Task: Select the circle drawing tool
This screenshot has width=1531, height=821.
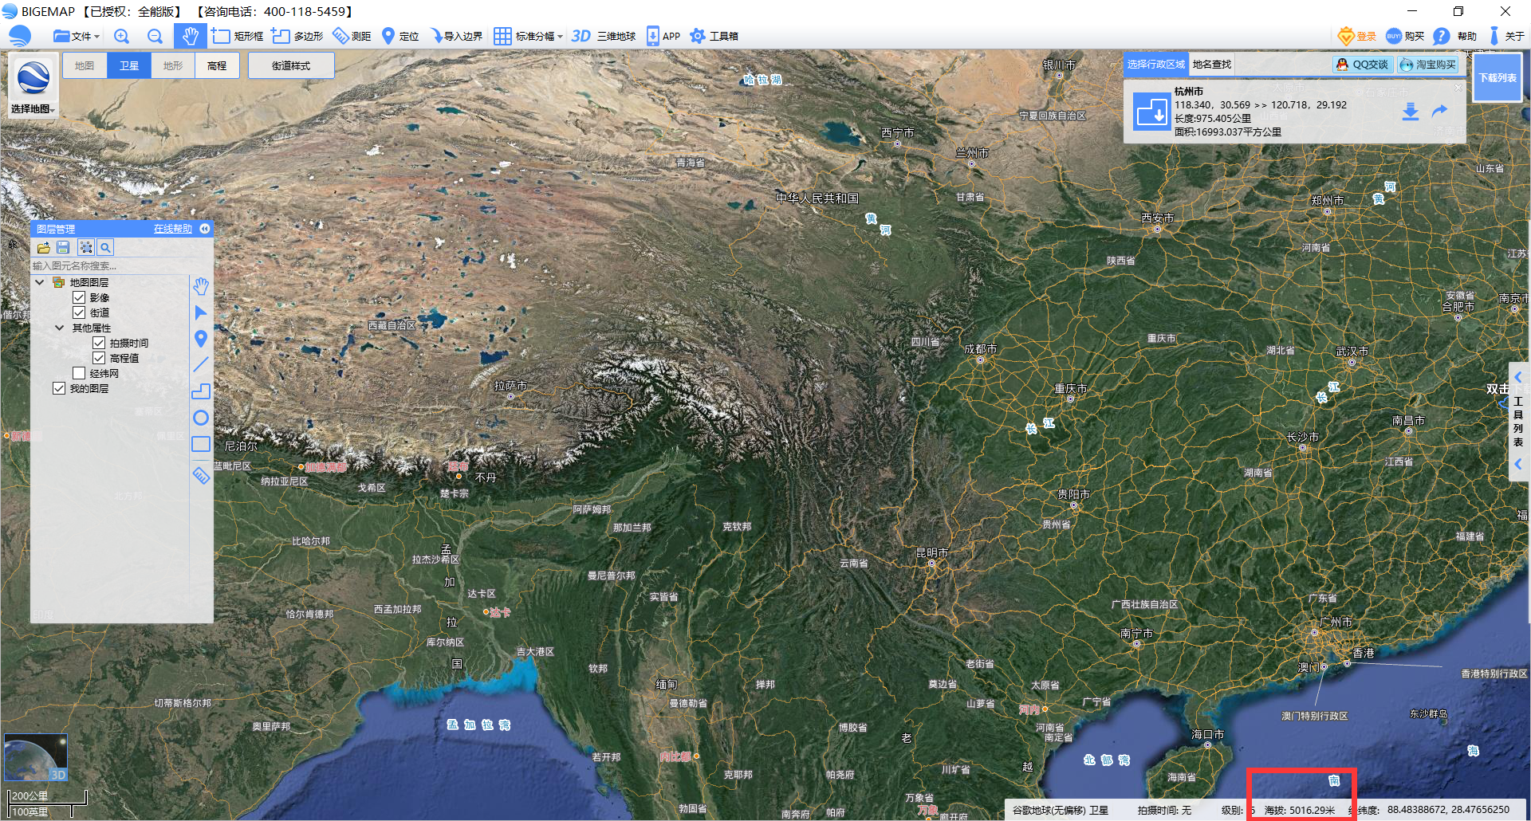Action: pyautogui.click(x=201, y=418)
